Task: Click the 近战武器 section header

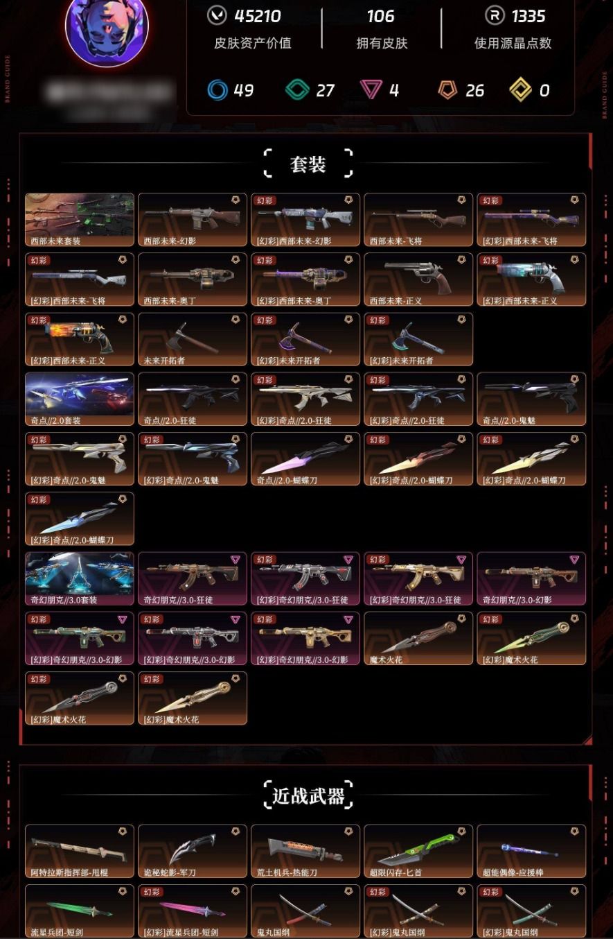Action: (308, 795)
